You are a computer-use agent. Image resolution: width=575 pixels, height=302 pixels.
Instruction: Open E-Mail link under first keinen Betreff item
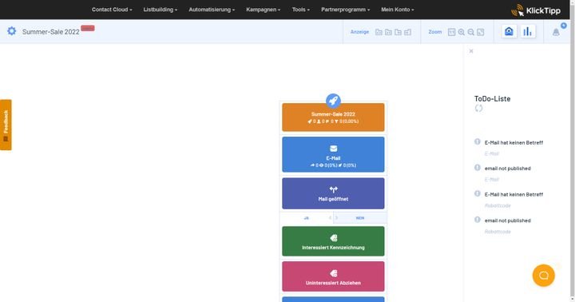point(492,153)
